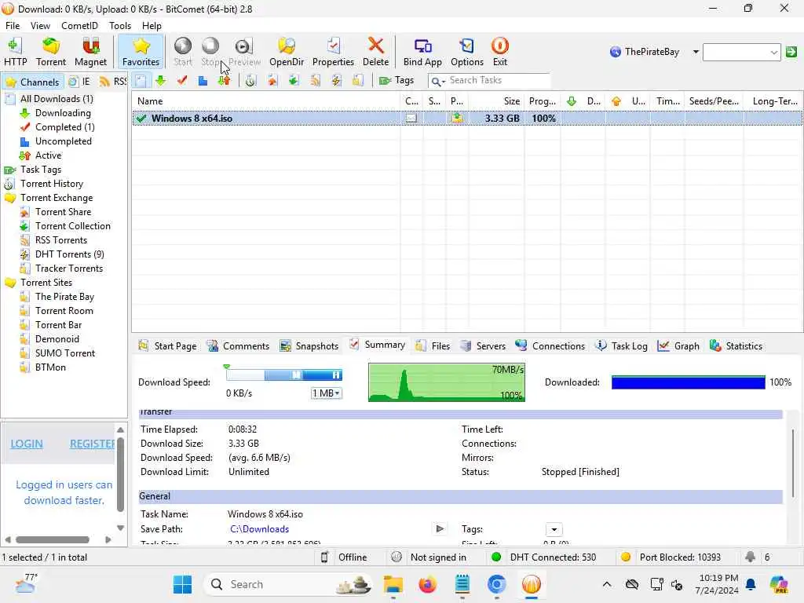Filter uncompleted tasks with blue block icon
The width and height of the screenshot is (804, 603).
pos(203,81)
